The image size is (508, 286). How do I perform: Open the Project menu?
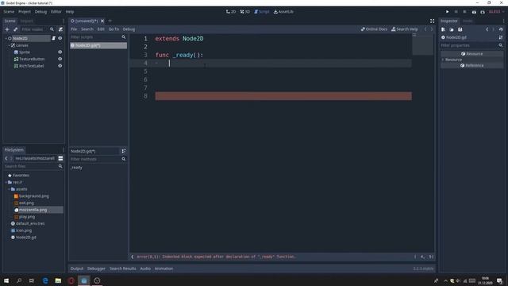point(25,12)
